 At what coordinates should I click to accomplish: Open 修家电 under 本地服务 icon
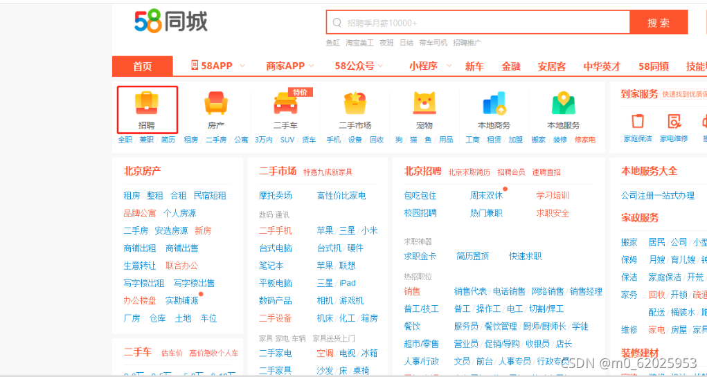pyautogui.click(x=585, y=140)
